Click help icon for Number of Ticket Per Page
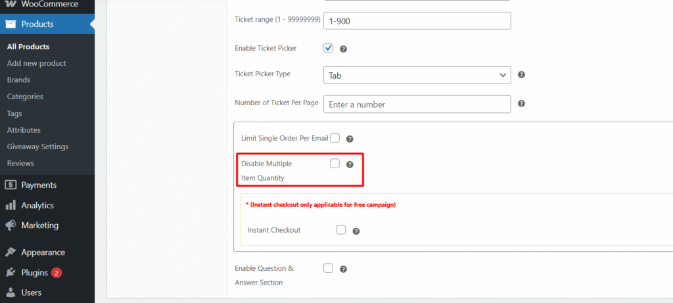Screen dimensions: 673x303 point(521,104)
